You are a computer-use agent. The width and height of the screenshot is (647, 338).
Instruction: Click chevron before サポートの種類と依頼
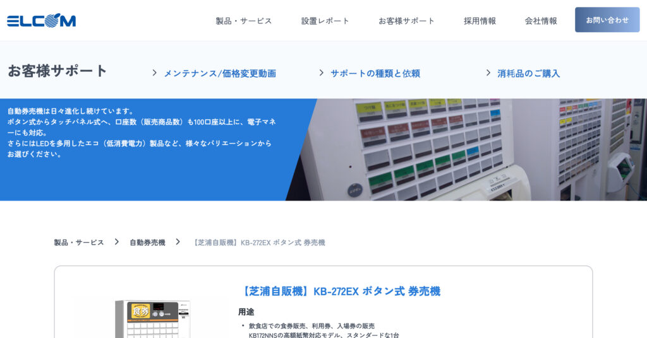tap(321, 73)
